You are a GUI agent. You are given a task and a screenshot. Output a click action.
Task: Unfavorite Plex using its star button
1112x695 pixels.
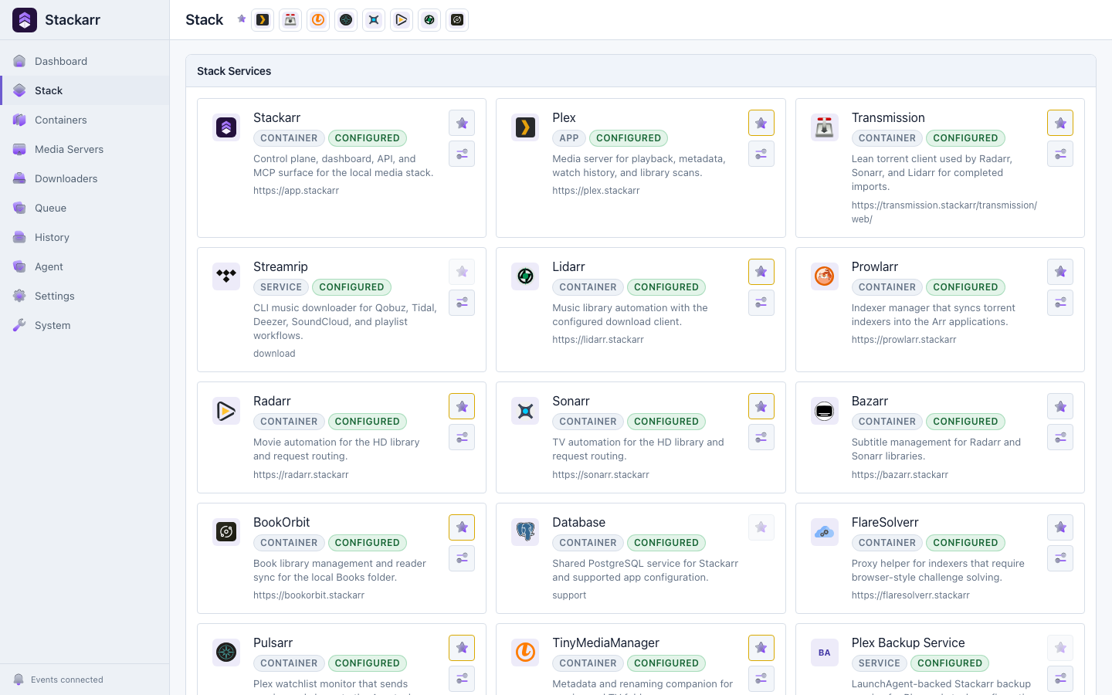[x=761, y=123]
